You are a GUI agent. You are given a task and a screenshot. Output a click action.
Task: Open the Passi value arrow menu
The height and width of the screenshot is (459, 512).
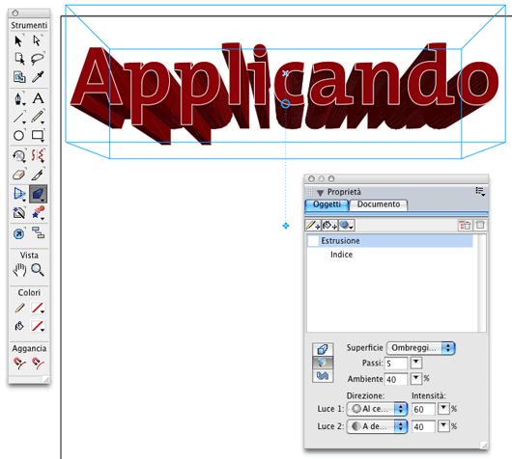(415, 363)
